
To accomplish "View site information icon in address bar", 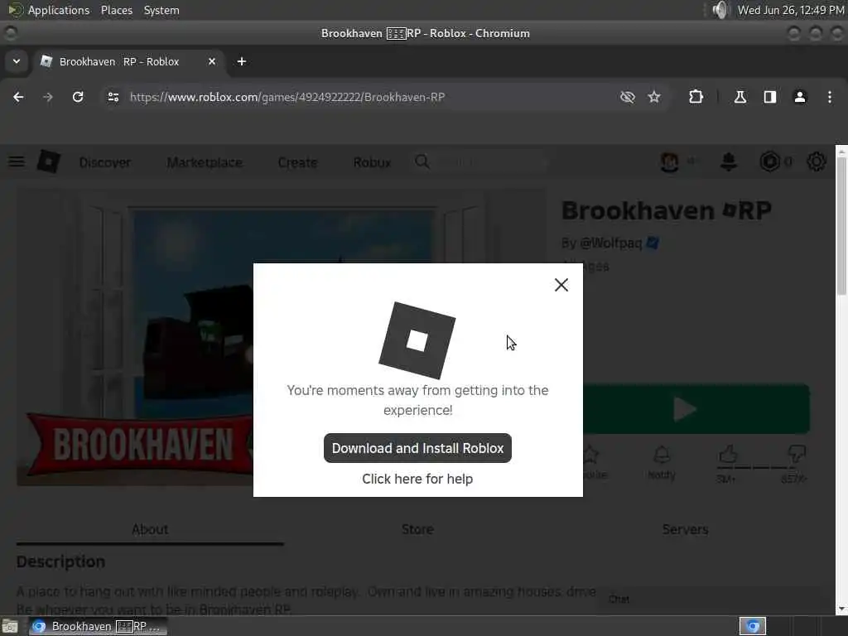I will click(113, 97).
